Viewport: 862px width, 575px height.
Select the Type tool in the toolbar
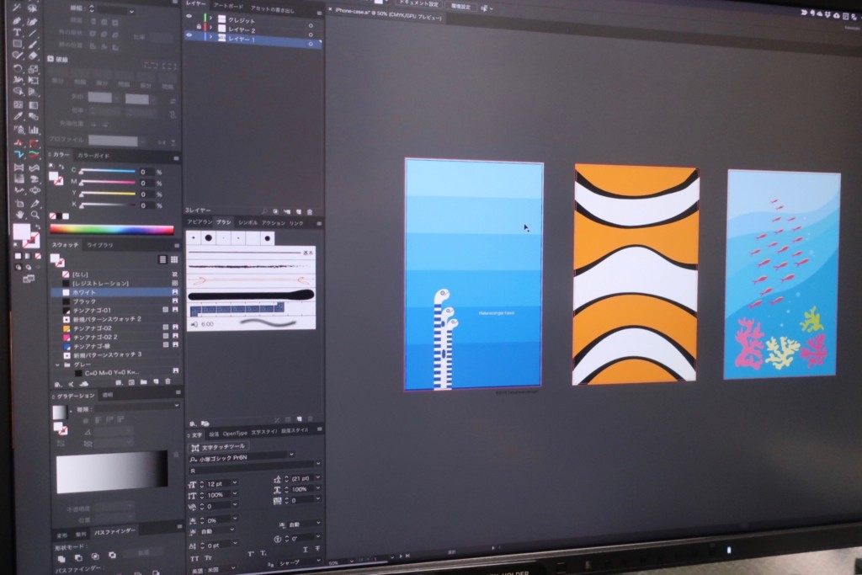point(17,32)
